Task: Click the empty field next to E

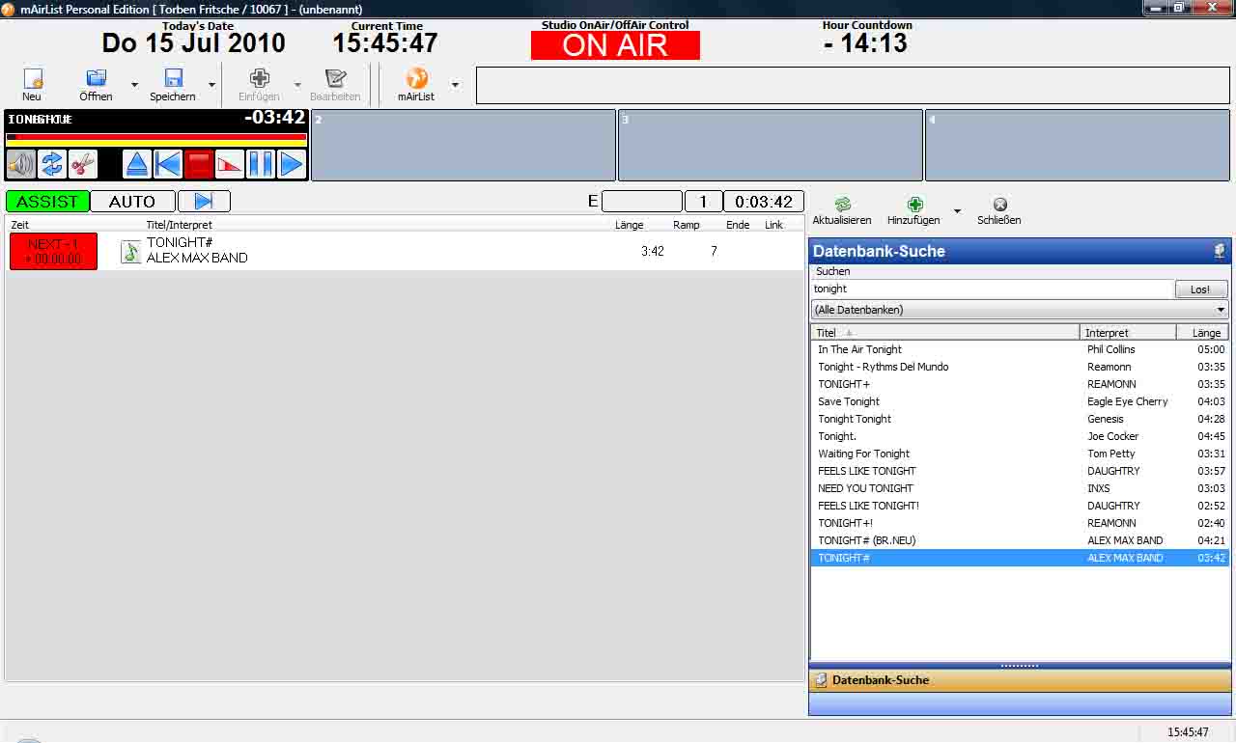Action: click(x=642, y=202)
